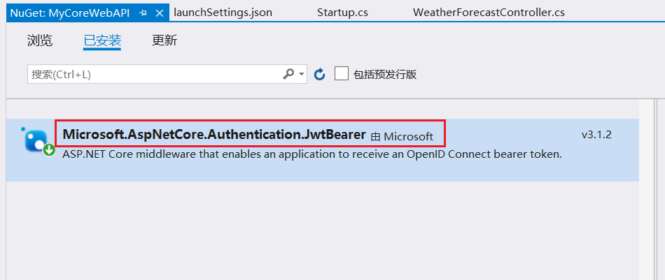
Task: Click the ASP.NET Core middleware description text
Action: pos(312,154)
